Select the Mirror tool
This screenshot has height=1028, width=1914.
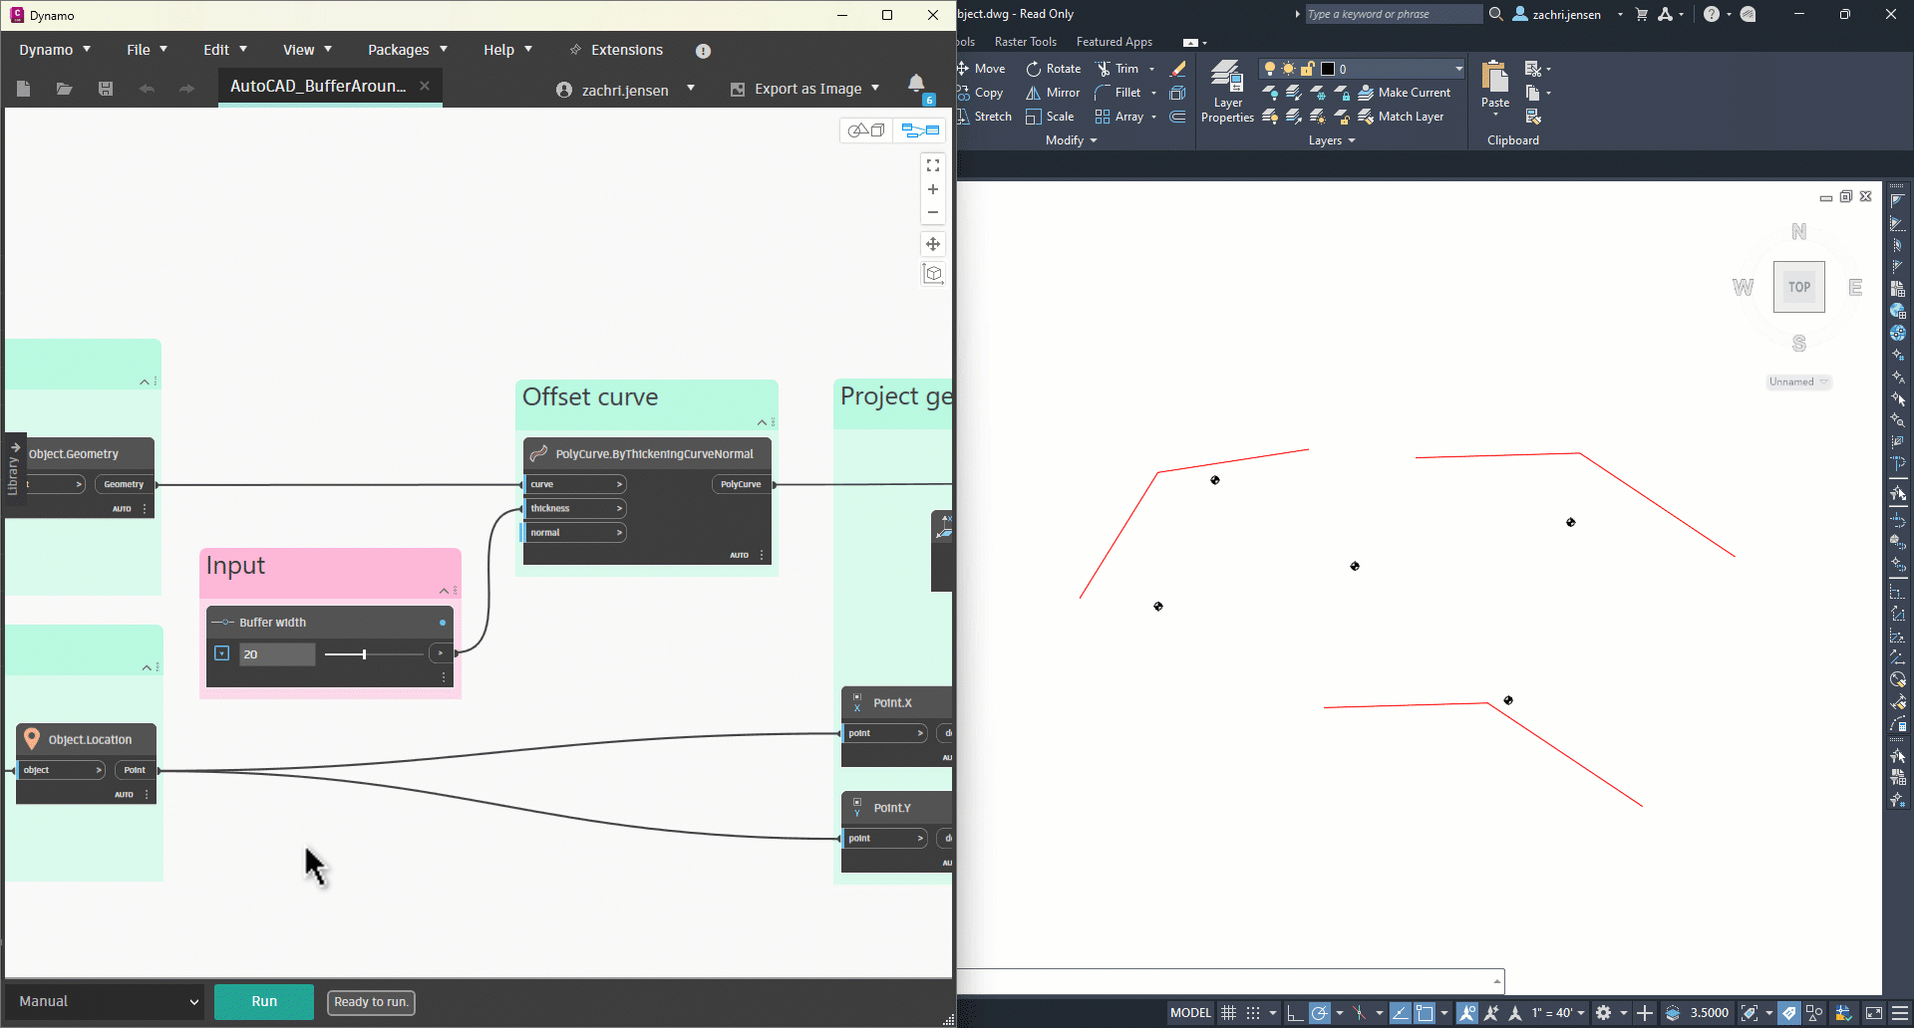coord(1053,93)
